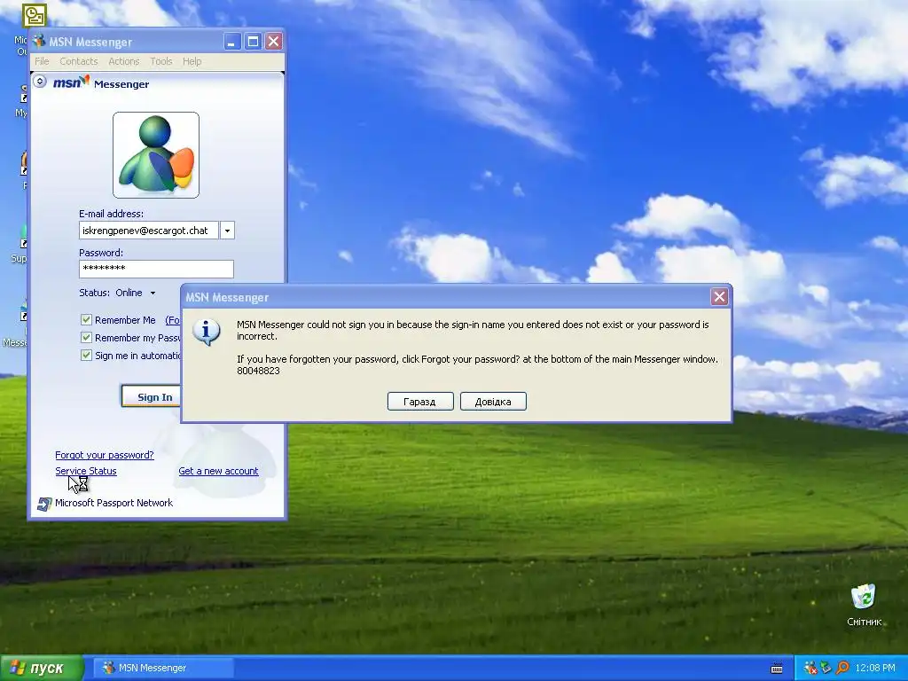Viewport: 908px width, 681px height.
Task: Toggle the Remember my Password checkbox
Action: click(x=86, y=338)
